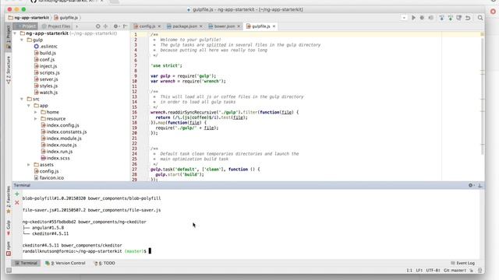Collapse the src folder

(22, 99)
